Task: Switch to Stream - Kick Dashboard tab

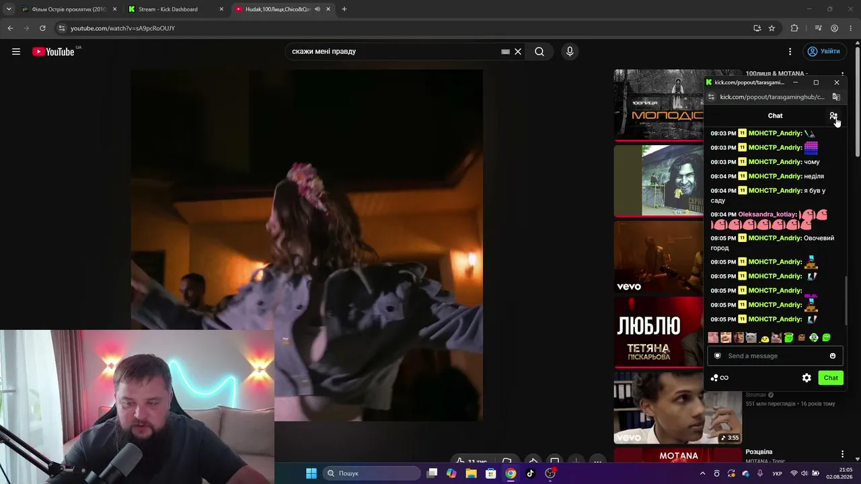Action: [174, 9]
